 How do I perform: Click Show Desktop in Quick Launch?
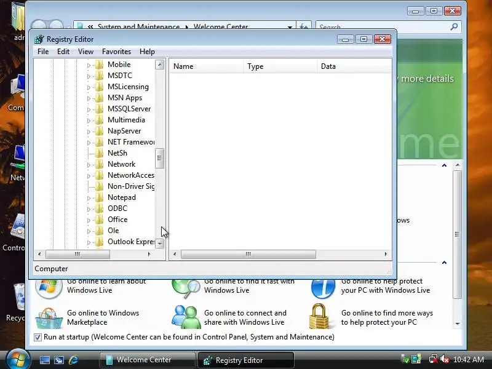[x=44, y=360]
